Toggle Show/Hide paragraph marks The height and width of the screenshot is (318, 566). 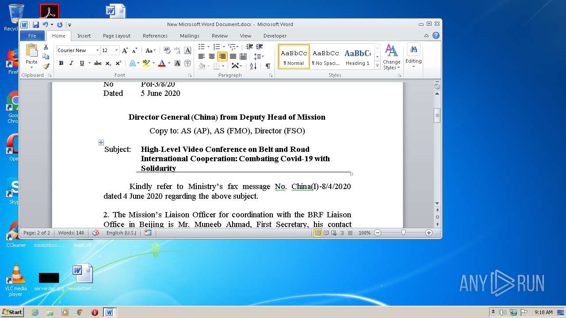pyautogui.click(x=268, y=66)
